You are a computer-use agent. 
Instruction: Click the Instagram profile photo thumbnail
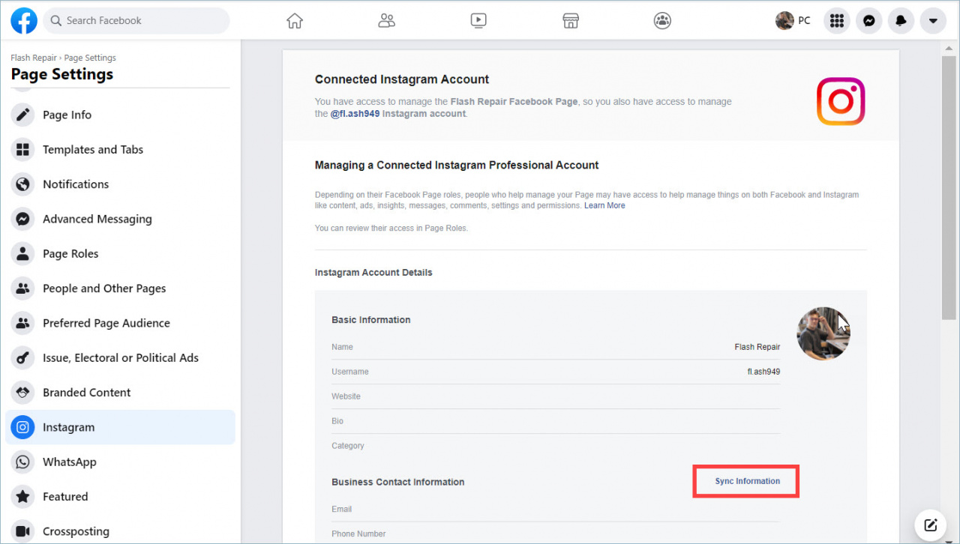(x=823, y=333)
